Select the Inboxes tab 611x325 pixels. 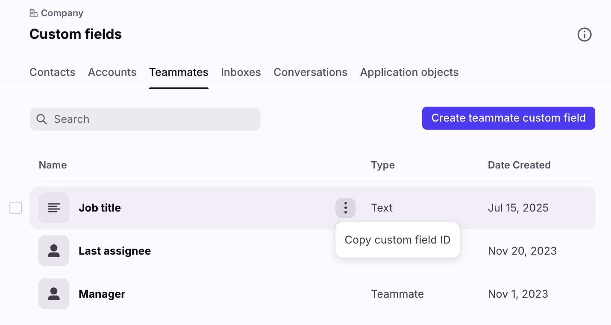pos(241,73)
